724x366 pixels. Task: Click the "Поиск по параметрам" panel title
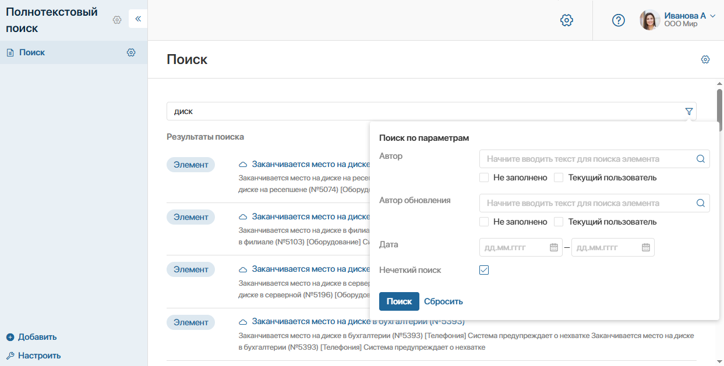pyautogui.click(x=424, y=138)
